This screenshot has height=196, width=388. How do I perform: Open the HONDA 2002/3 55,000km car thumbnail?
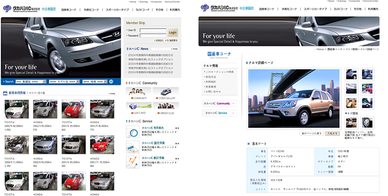tap(45, 109)
